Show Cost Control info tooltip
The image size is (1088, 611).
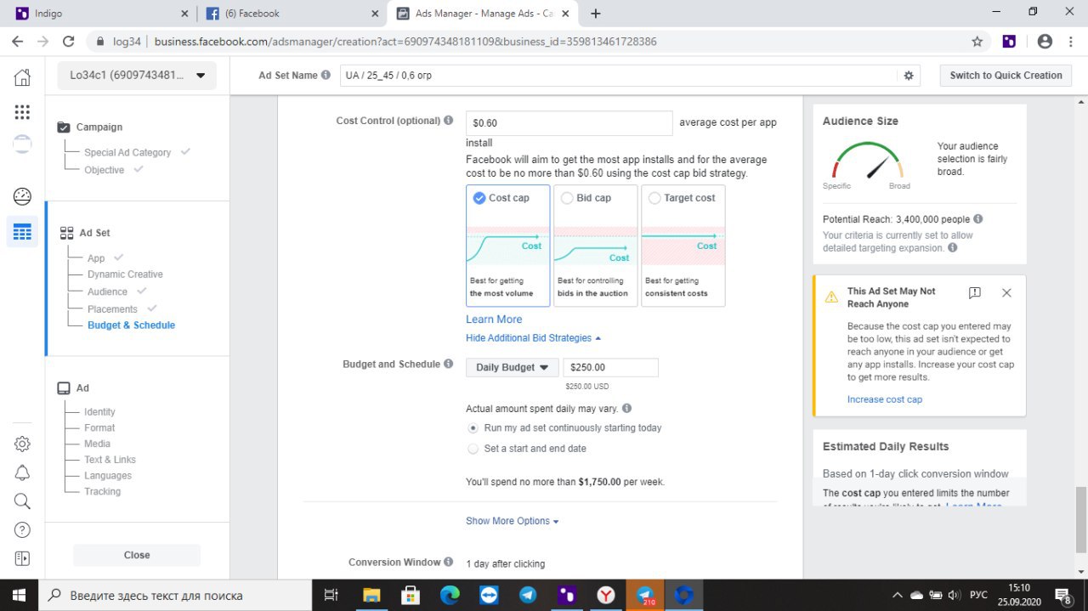[x=449, y=121]
